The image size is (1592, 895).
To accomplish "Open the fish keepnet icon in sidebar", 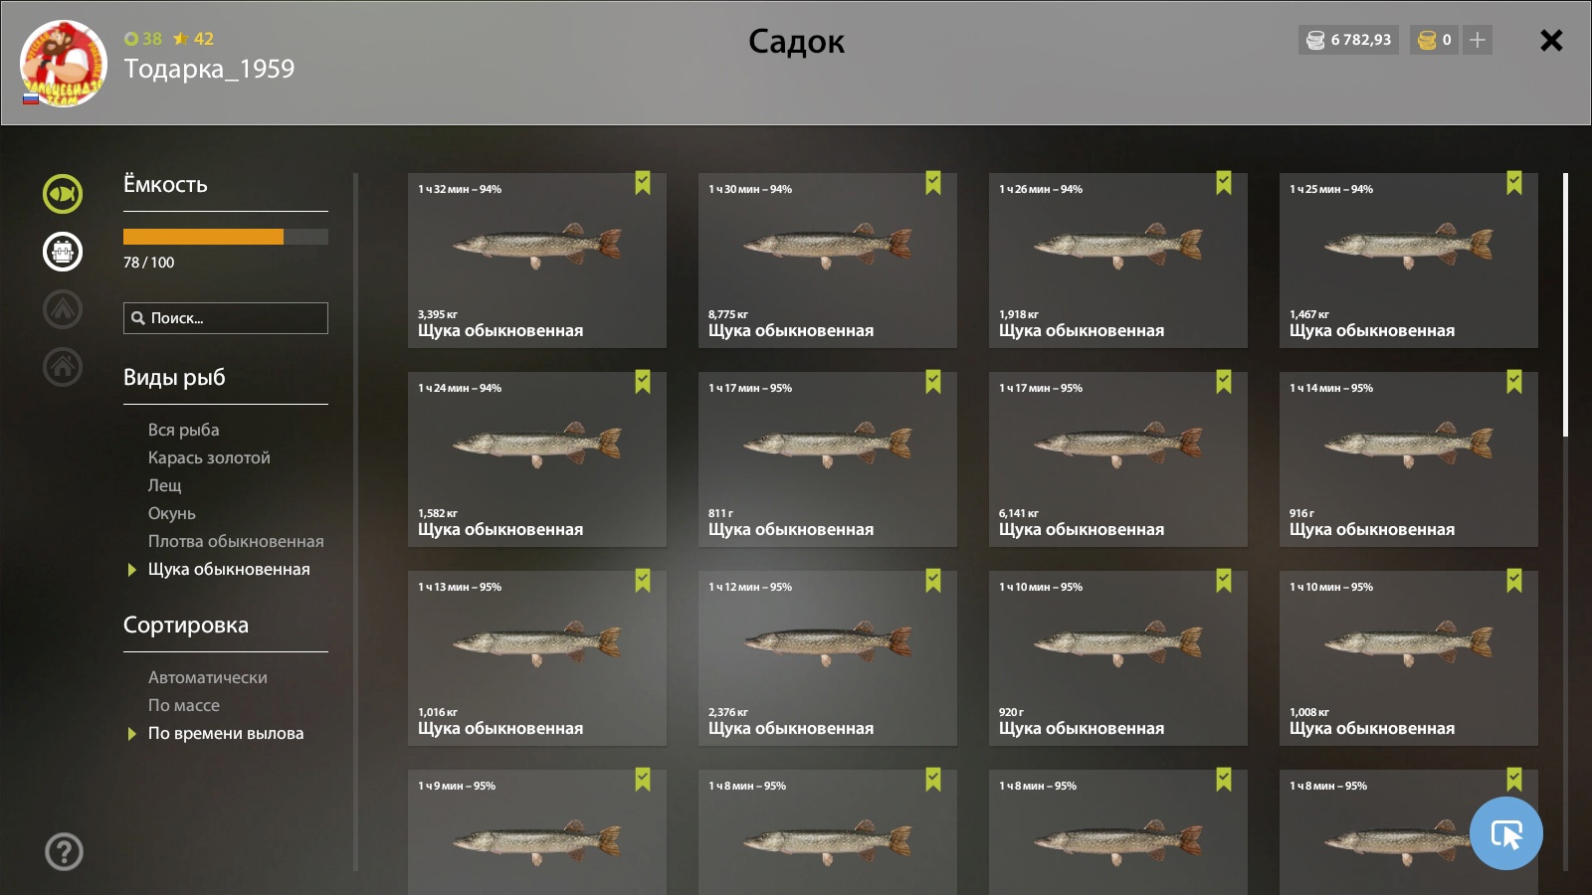I will [63, 194].
